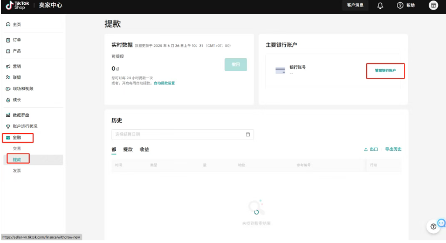Open 自动提款设置 link
The height and width of the screenshot is (243, 446).
[x=164, y=84]
